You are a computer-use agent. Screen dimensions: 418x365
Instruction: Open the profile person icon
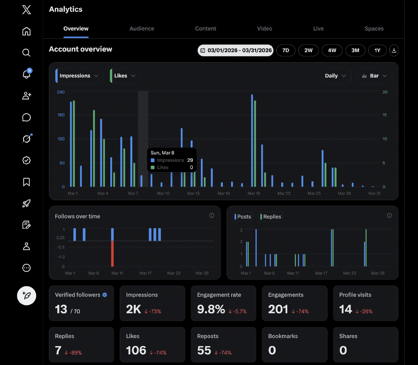click(x=26, y=246)
